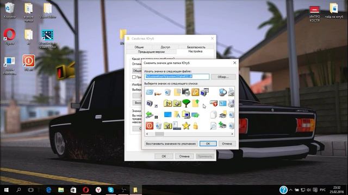
Task: Open the ИНТРО КОСТЯ desktop icon
Action: 314,14
